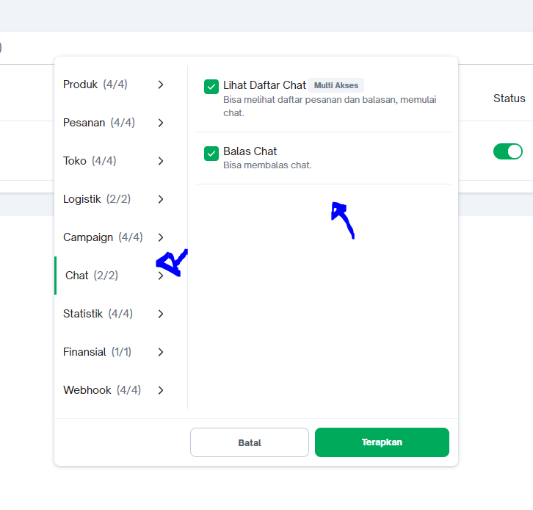This screenshot has width=533, height=510.
Task: Click the chevron next to Logistik
Action: (x=161, y=199)
